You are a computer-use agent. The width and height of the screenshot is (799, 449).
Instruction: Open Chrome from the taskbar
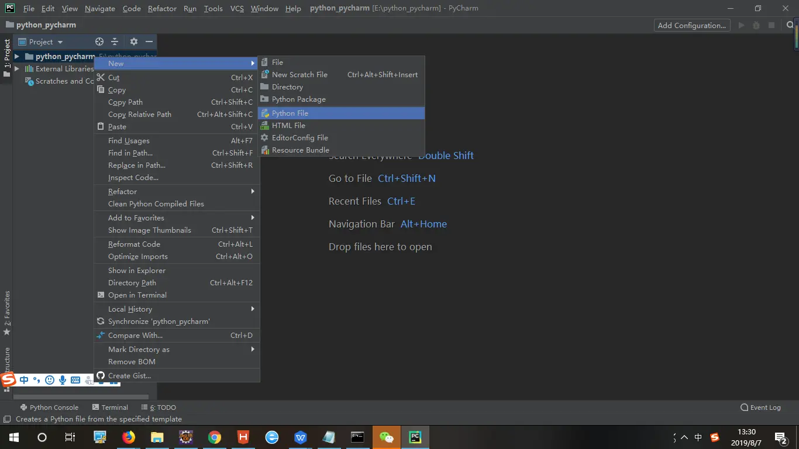click(215, 437)
